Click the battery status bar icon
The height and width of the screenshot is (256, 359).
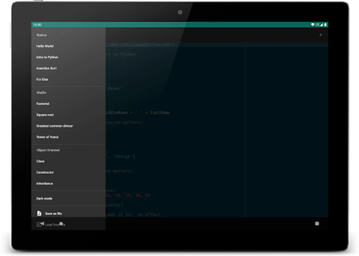(325, 25)
